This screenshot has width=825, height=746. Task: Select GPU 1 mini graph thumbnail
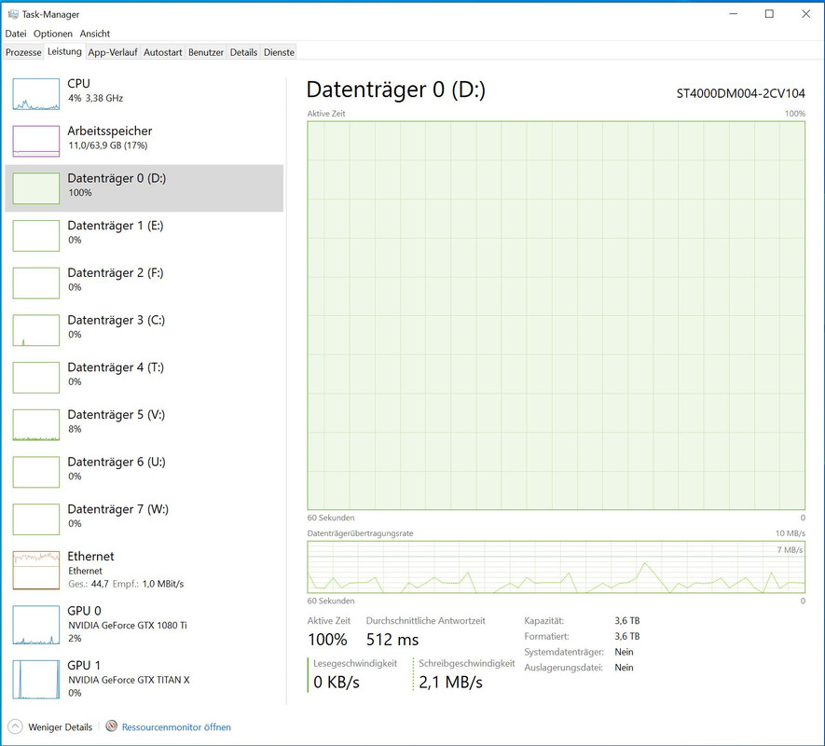click(36, 680)
